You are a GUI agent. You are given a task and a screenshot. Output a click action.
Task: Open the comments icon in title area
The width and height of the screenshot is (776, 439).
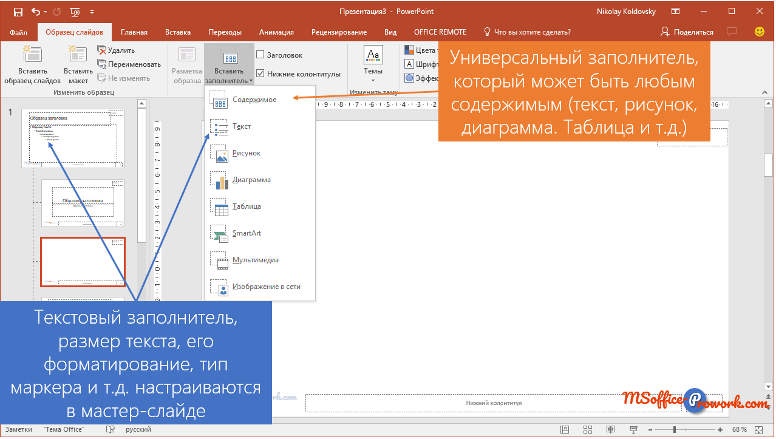click(x=733, y=32)
